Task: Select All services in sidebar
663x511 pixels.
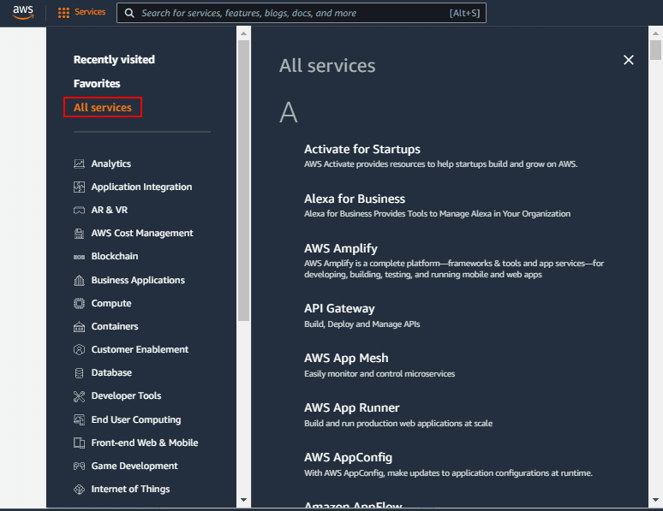Action: point(103,107)
